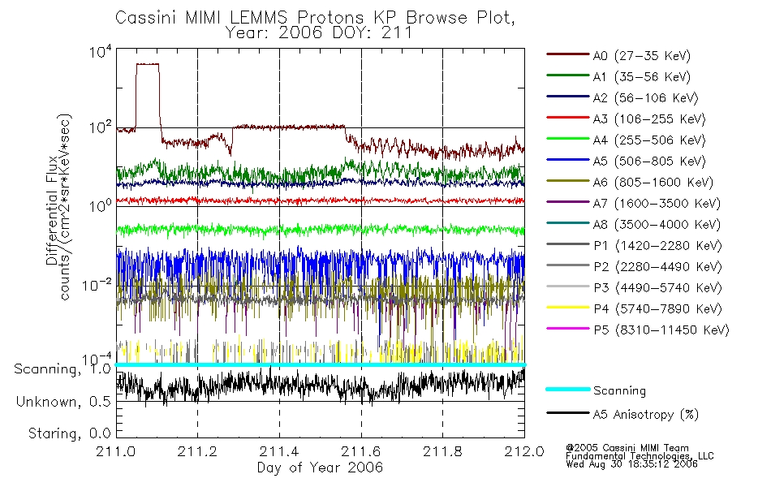Select the 'A8 (3500-4000 KeV)' legend label
Image resolution: width=771 pixels, height=487 pixels.
[x=657, y=225]
